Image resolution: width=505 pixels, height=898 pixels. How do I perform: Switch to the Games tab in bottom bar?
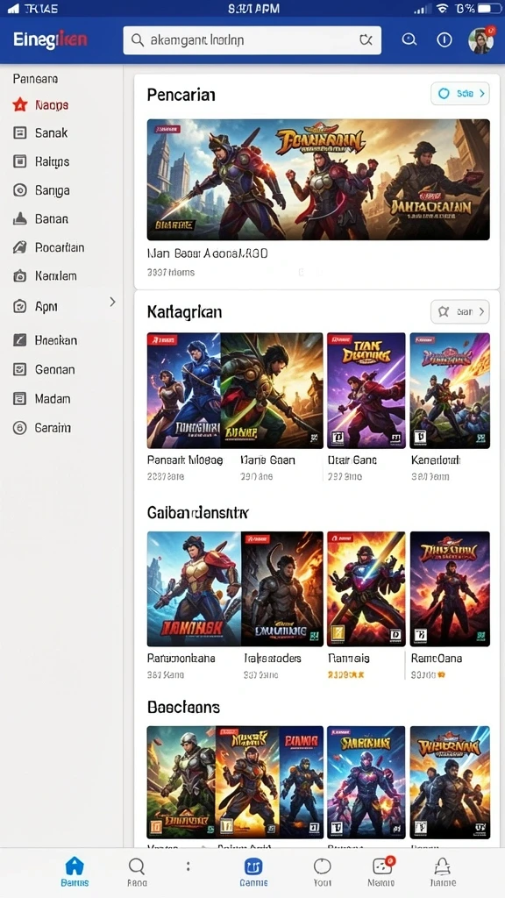coord(253,871)
